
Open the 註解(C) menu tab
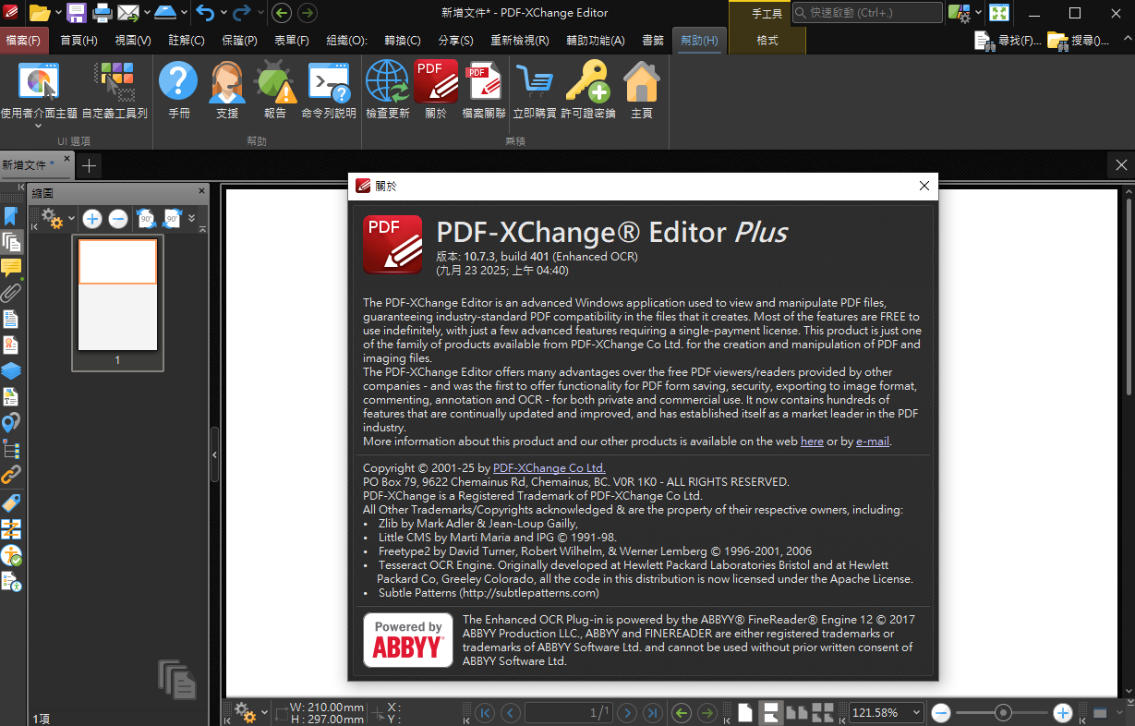click(x=187, y=41)
